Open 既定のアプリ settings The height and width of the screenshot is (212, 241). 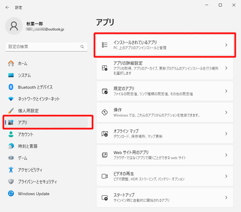click(x=165, y=91)
